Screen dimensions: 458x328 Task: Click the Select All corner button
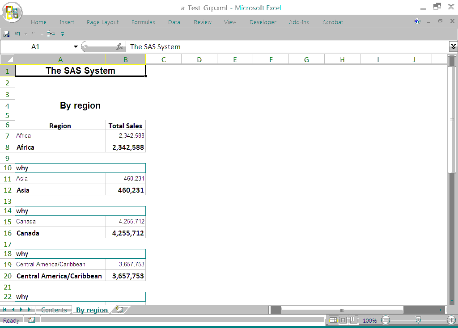click(8, 59)
